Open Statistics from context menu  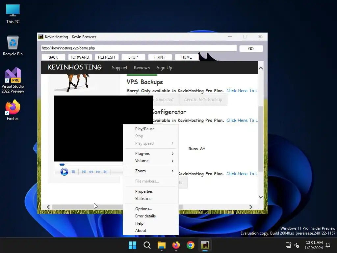point(151,199)
